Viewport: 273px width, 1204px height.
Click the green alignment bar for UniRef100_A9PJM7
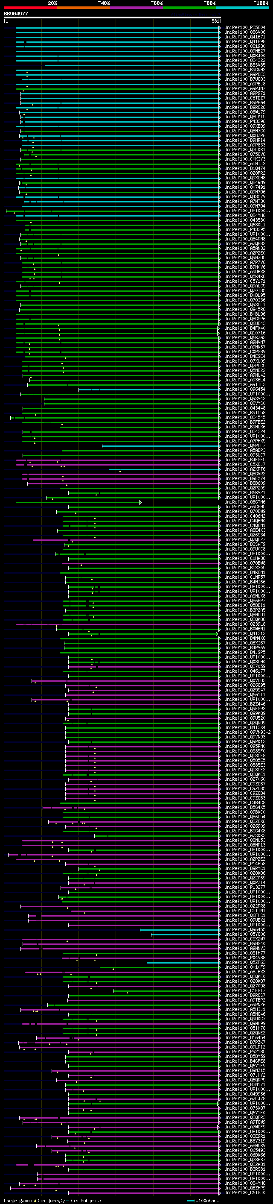118,88
